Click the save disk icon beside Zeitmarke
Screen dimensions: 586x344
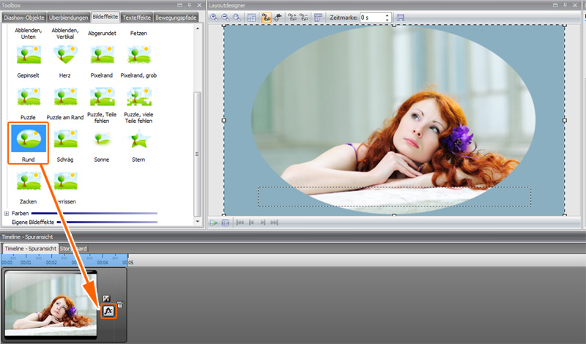click(400, 18)
